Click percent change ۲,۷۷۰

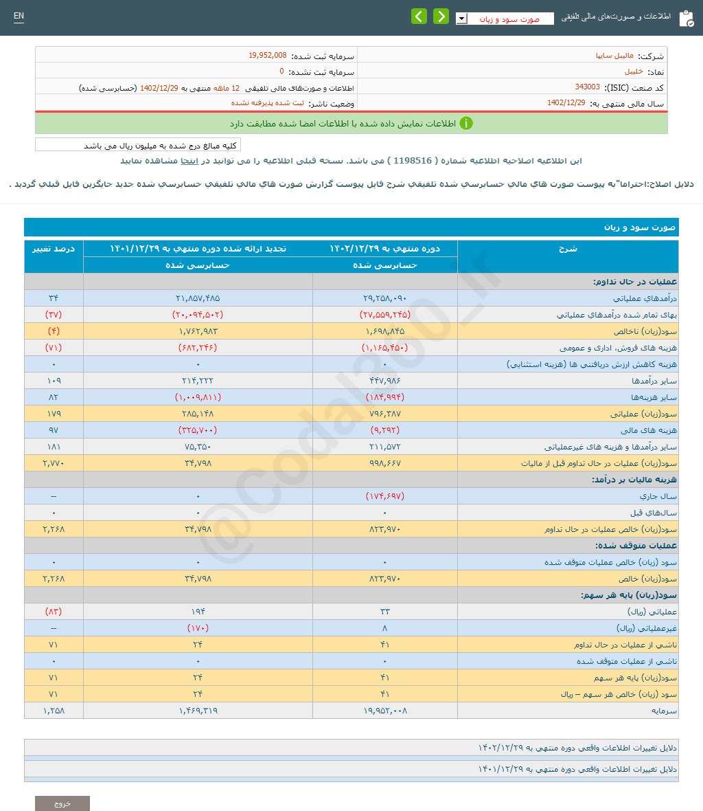[54, 463]
